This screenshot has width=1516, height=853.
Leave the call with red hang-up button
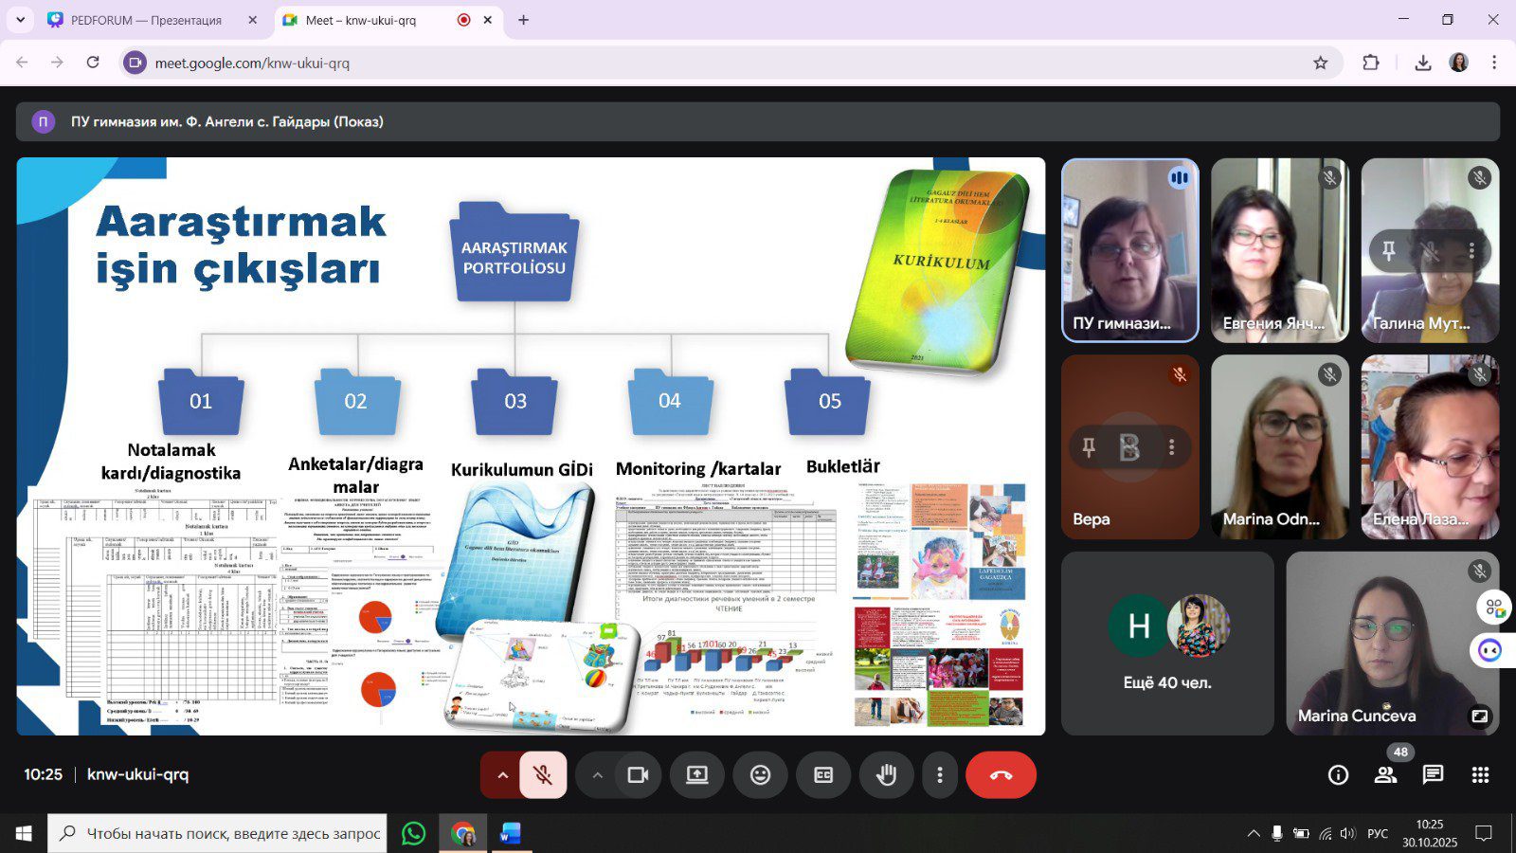[x=1001, y=775]
